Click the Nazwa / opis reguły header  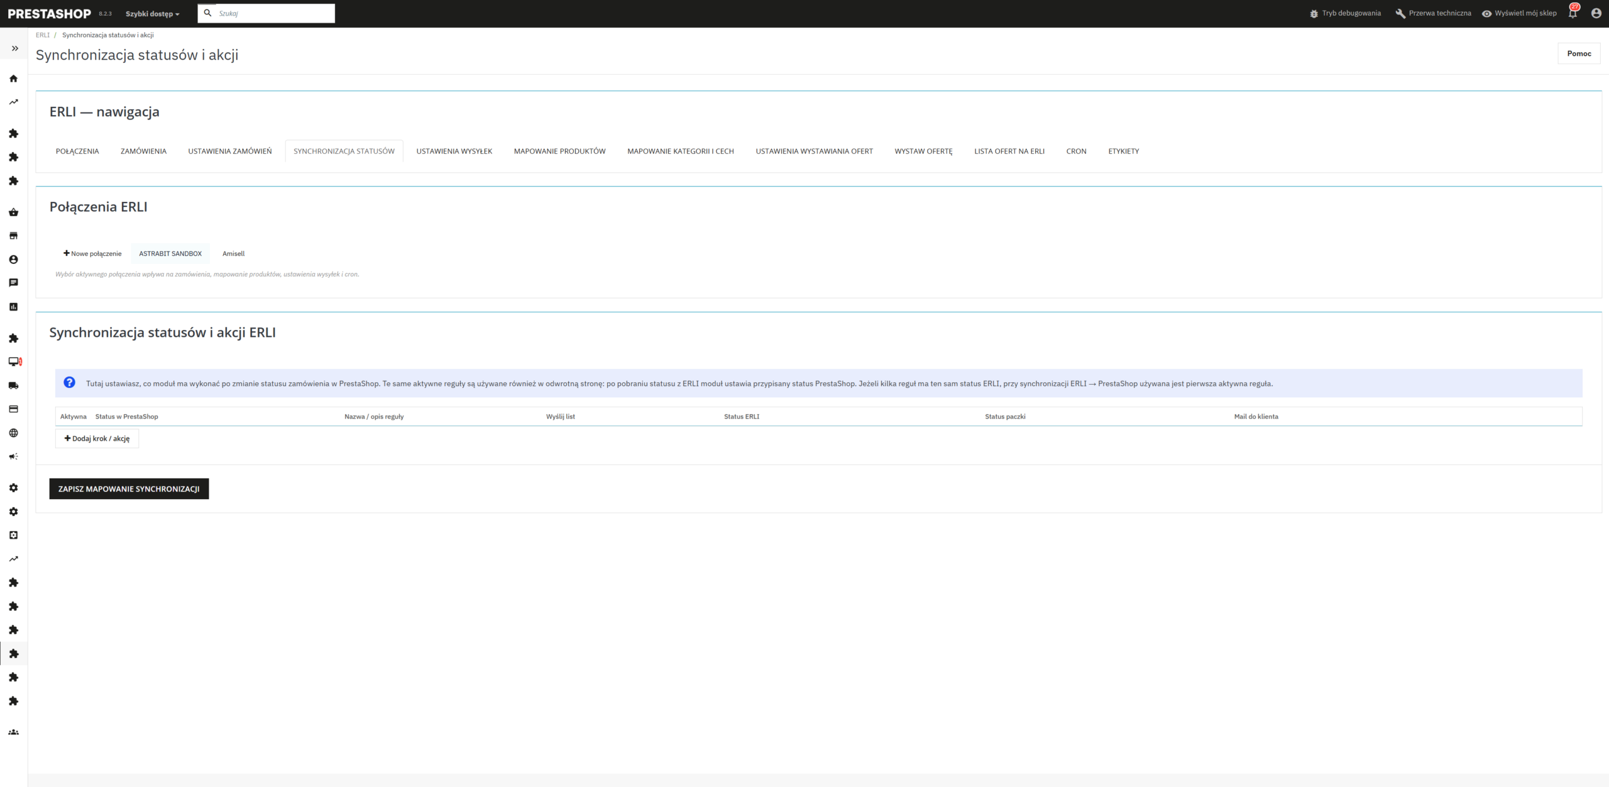point(374,416)
